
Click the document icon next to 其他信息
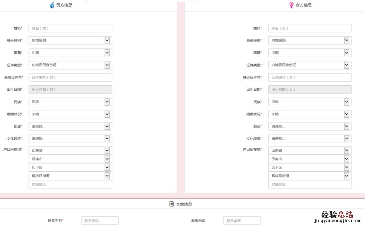coord(171,203)
